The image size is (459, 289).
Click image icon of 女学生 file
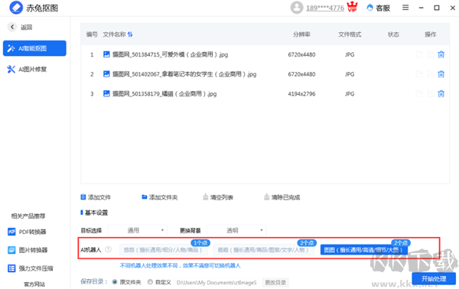pos(106,74)
